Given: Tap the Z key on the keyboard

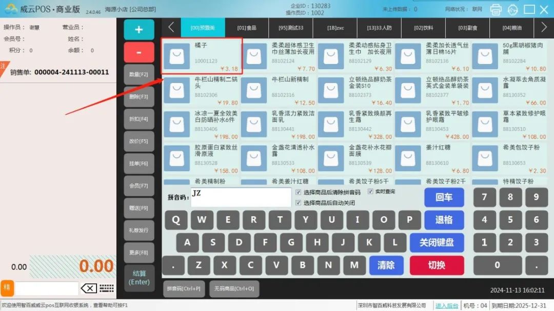Looking at the screenshot, I should tap(199, 265).
